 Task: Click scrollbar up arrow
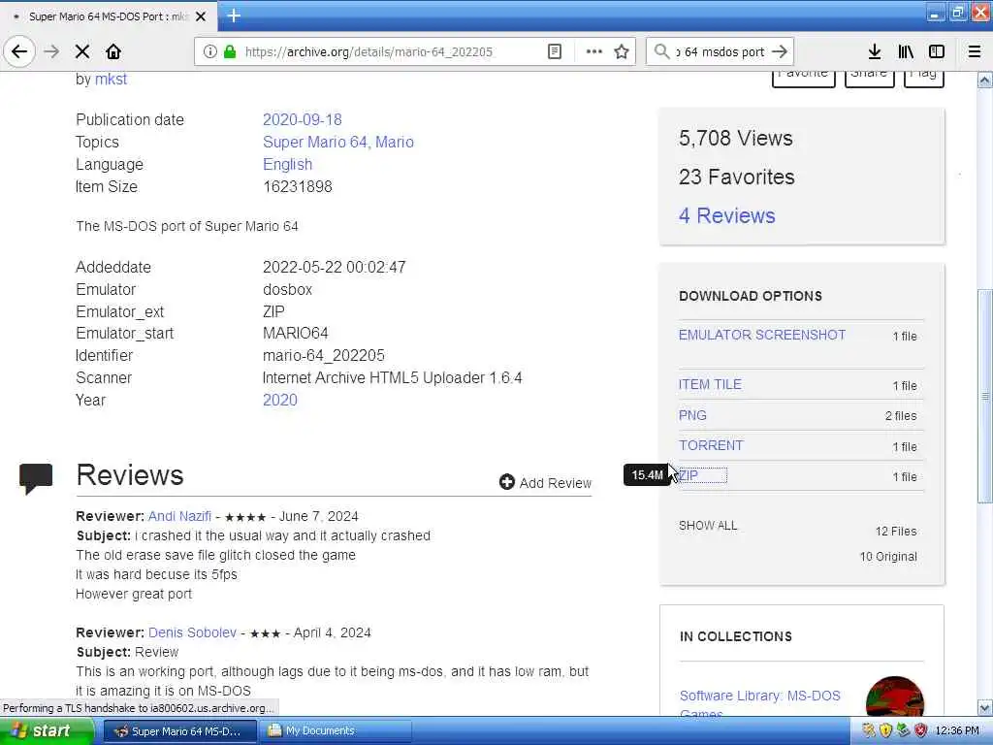tap(985, 80)
